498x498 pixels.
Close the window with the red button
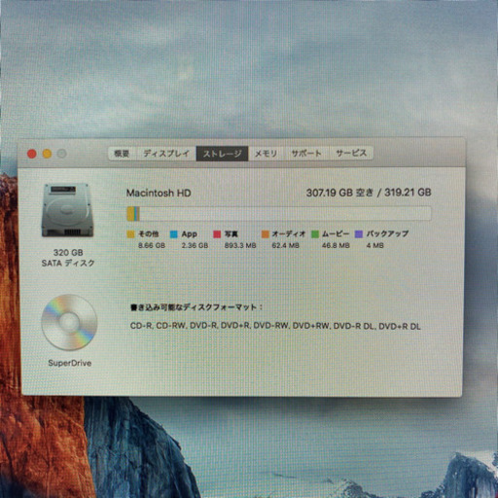(32, 154)
